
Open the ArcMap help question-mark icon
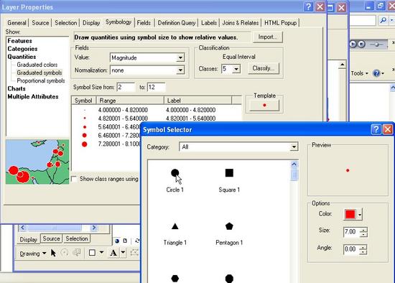(x=376, y=73)
